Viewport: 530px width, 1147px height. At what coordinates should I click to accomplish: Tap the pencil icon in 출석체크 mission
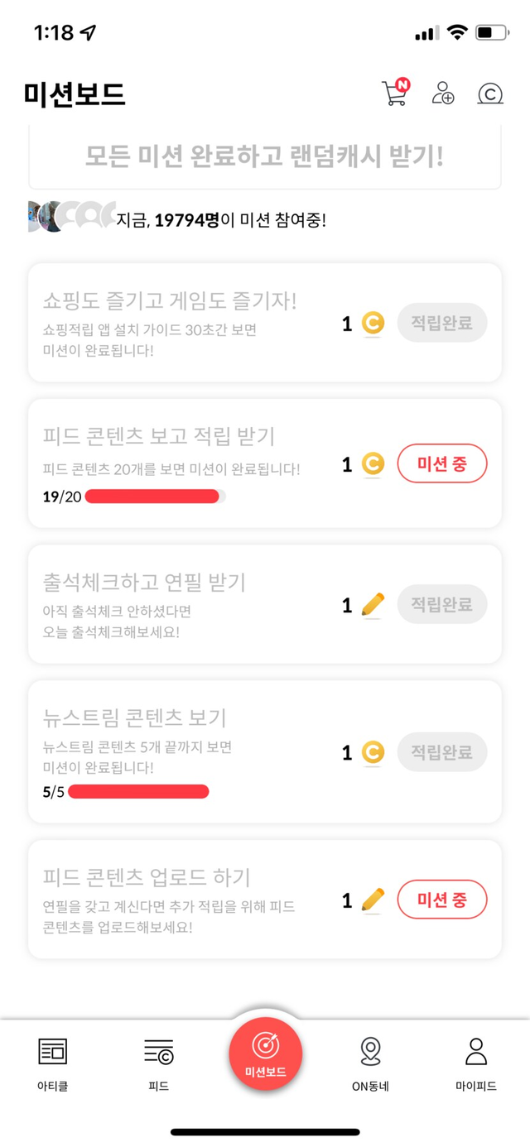(373, 605)
